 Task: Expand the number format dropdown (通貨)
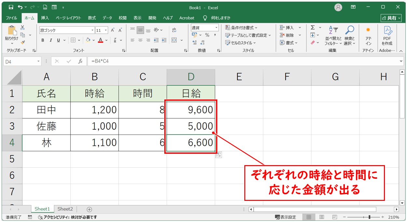pyautogui.click(x=216, y=28)
